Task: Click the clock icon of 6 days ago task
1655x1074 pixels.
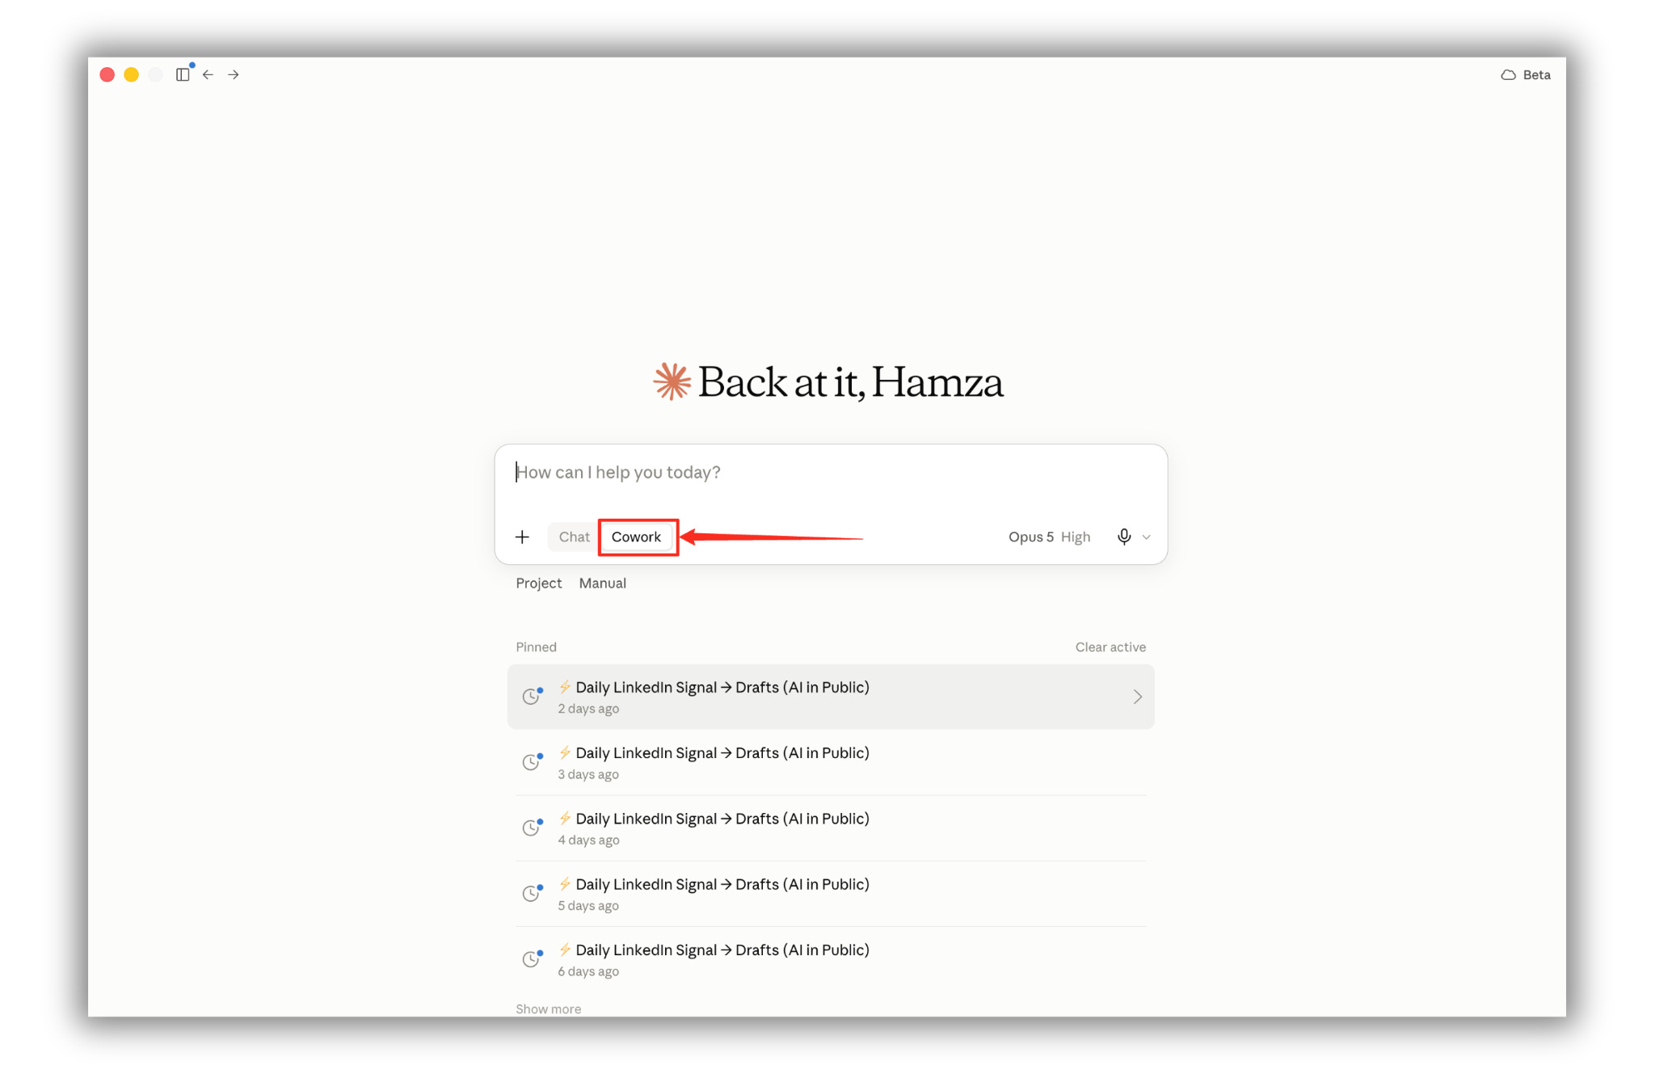Action: pos(531,959)
